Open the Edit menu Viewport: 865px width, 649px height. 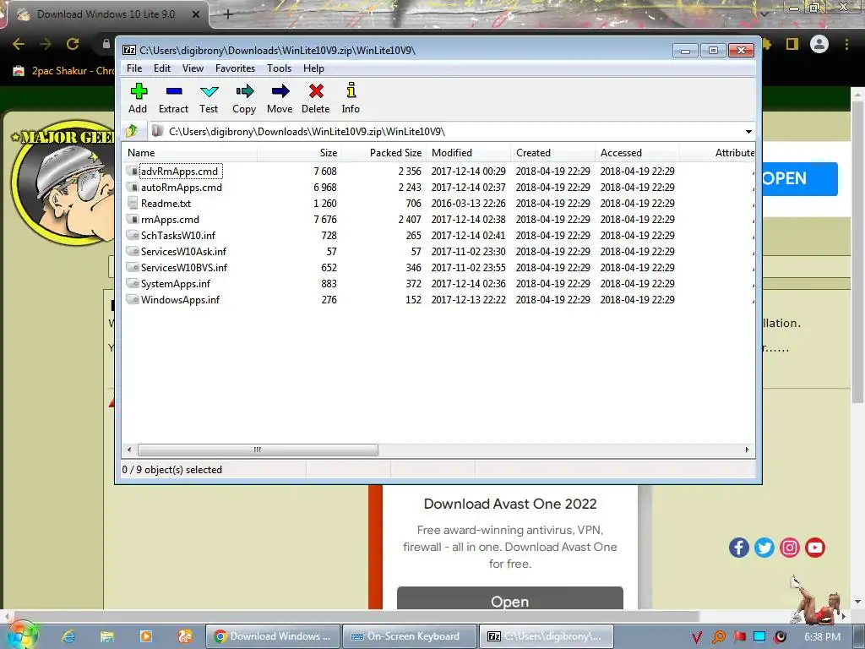click(x=162, y=68)
